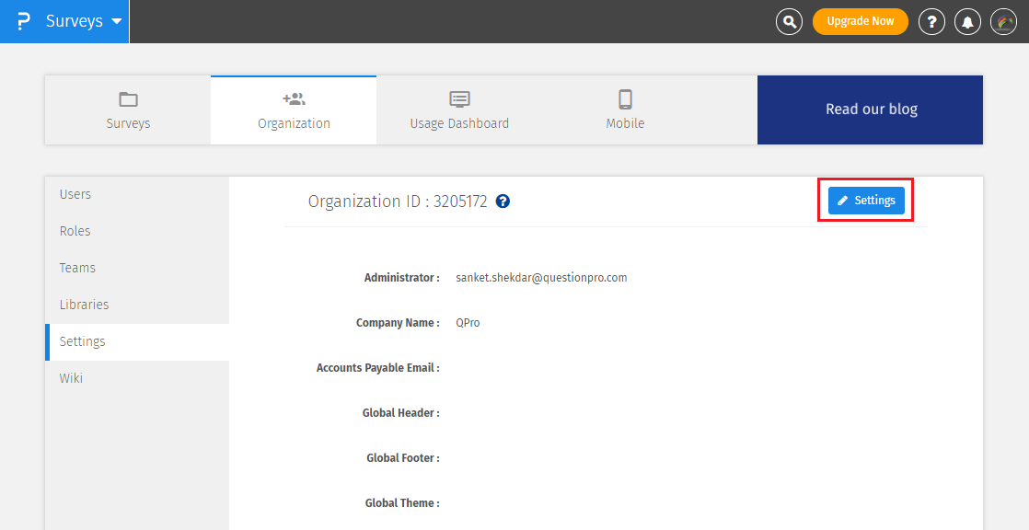Click the QuestionPro logo icon
The height and width of the screenshot is (530, 1029).
click(24, 21)
